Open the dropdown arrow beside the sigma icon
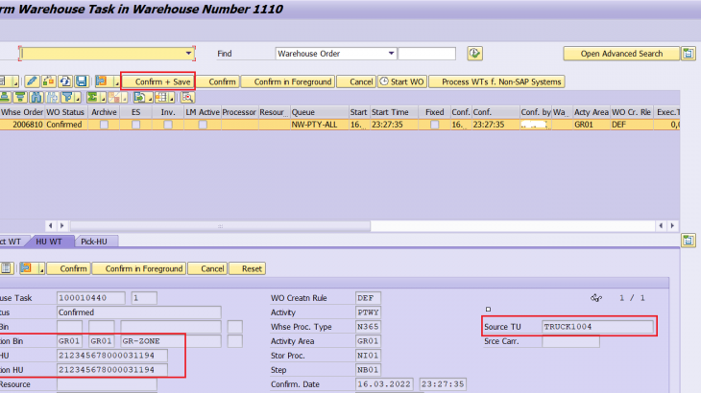The width and height of the screenshot is (701, 393). [x=103, y=98]
